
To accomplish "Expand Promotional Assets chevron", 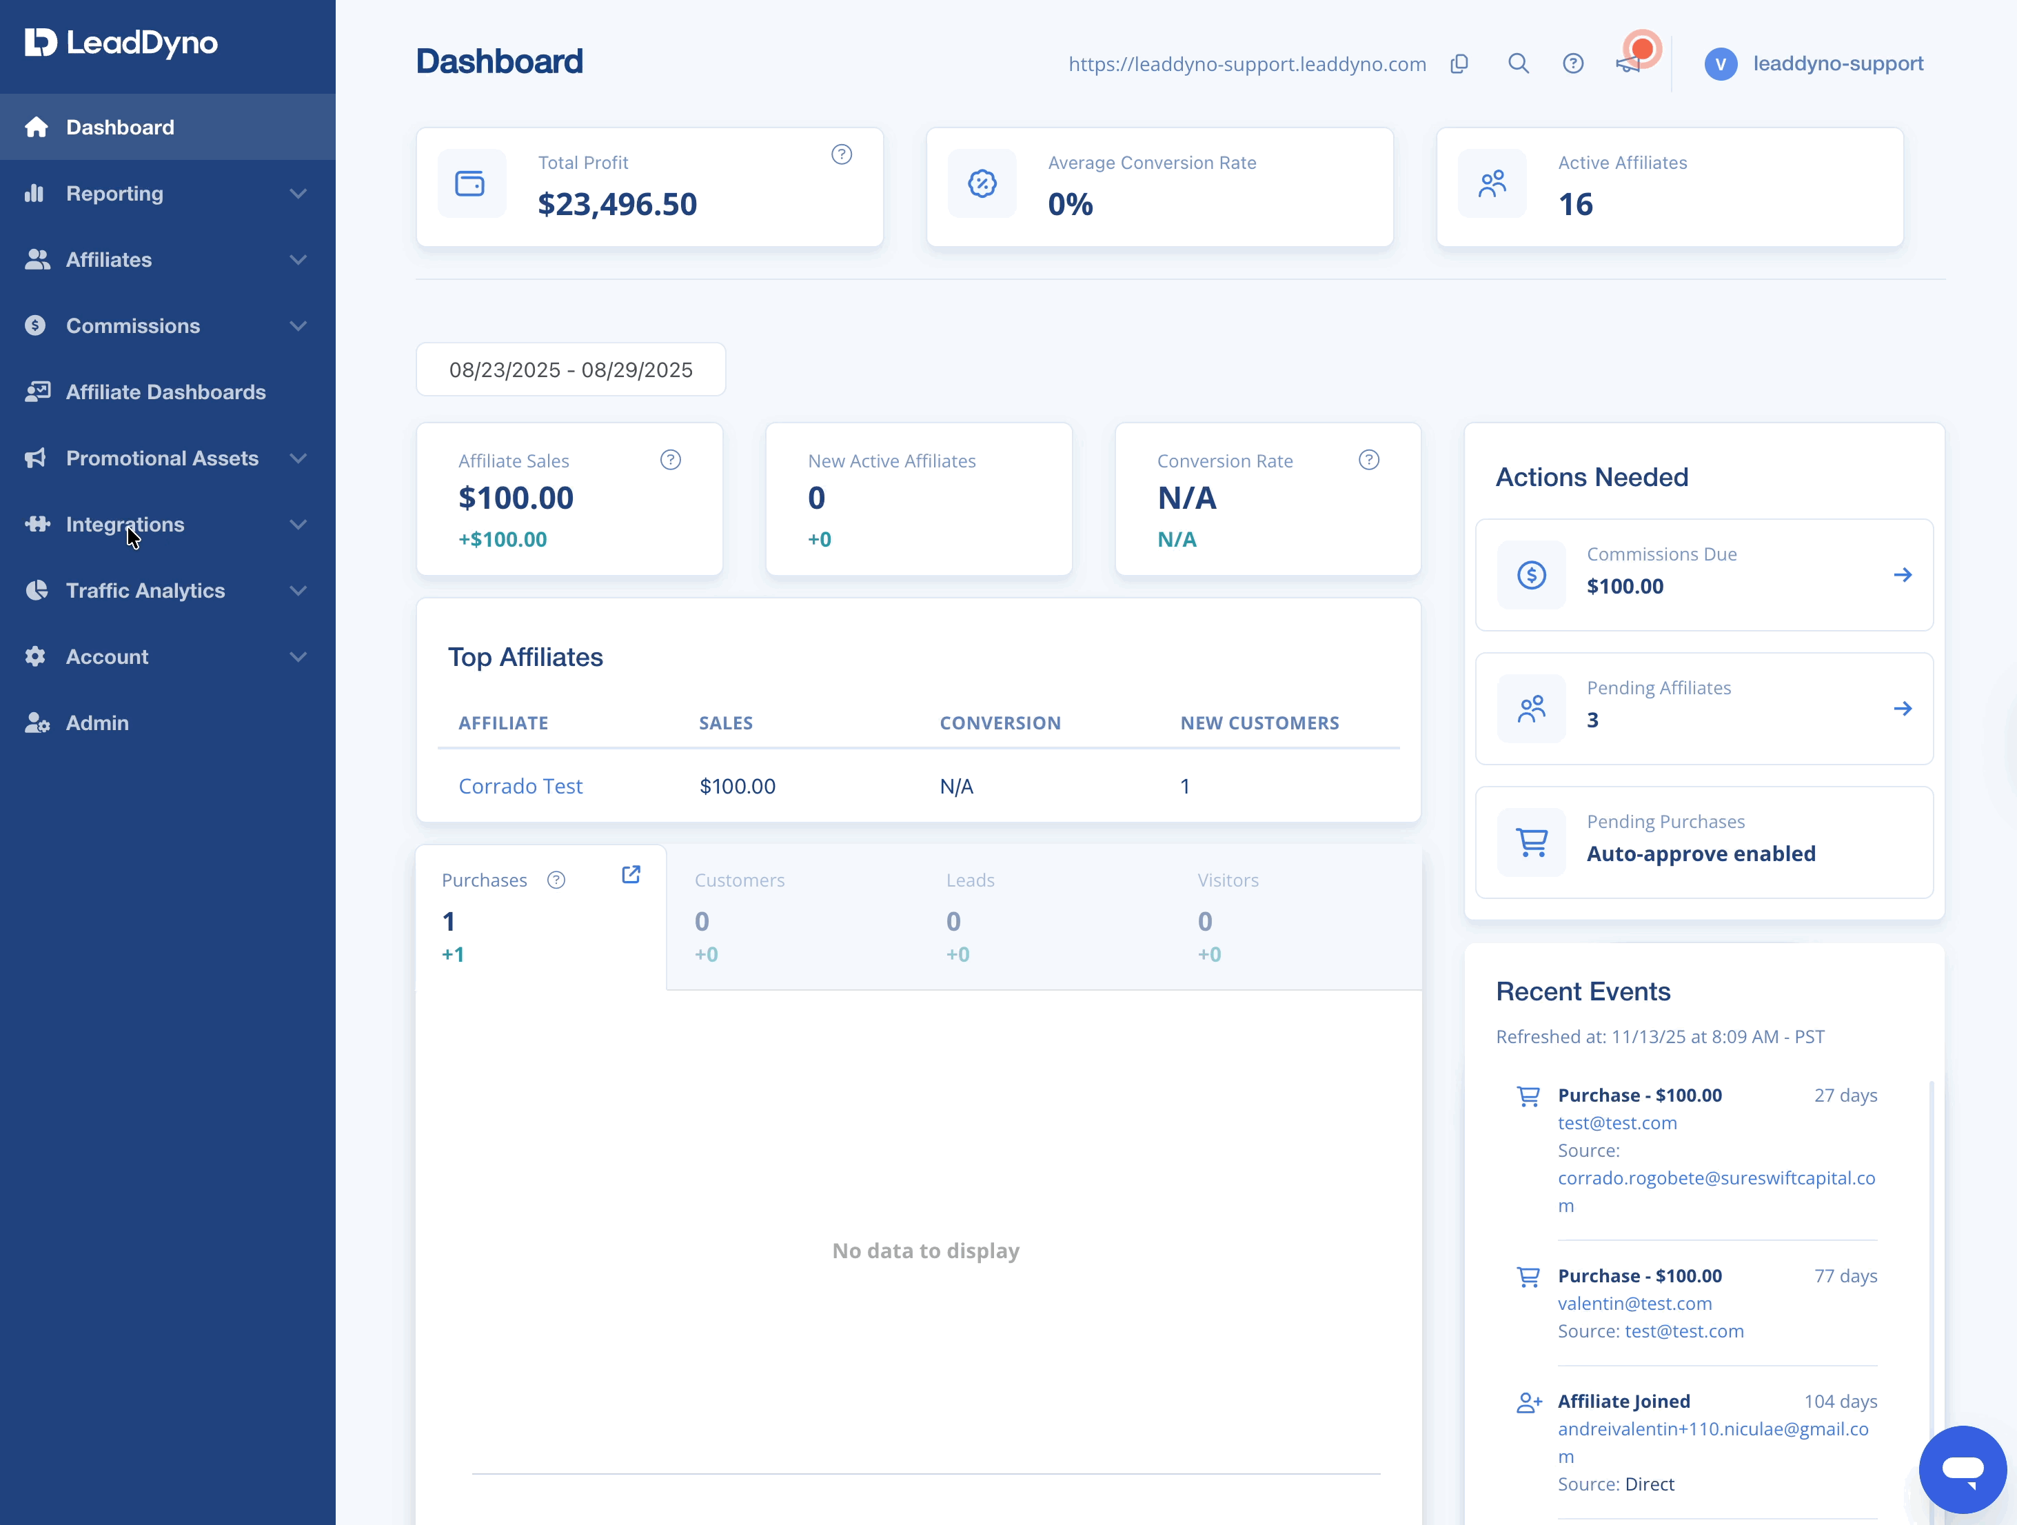I will point(298,458).
